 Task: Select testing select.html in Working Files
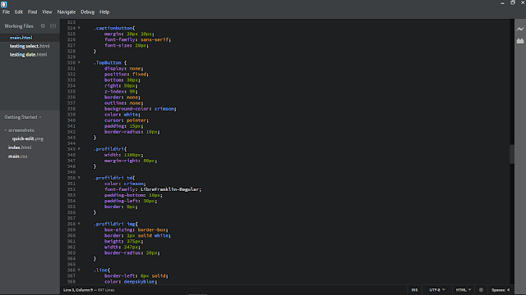[x=30, y=46]
